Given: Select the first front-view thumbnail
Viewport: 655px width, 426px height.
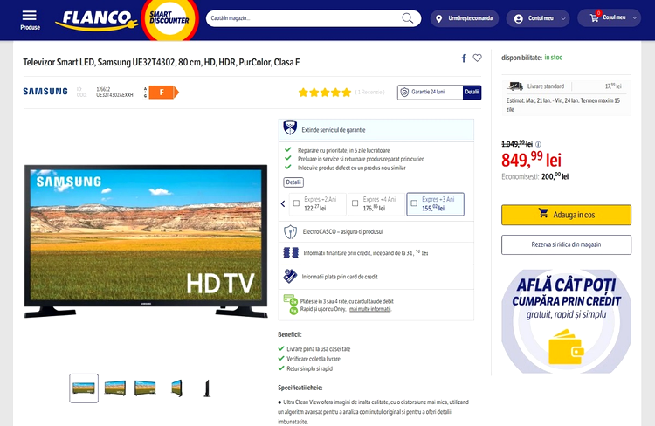Looking at the screenshot, I should tap(84, 388).
